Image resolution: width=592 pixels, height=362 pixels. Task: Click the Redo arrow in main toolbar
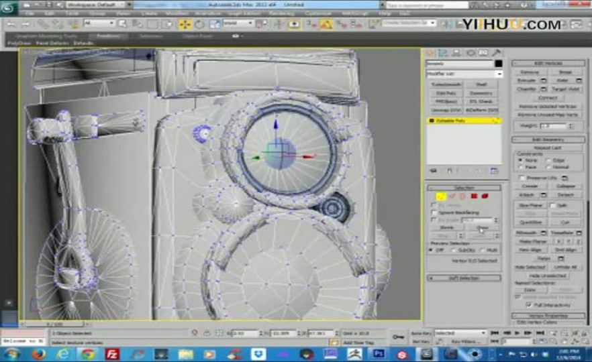[x=26, y=25]
